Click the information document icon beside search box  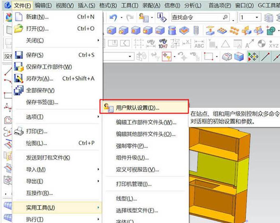pyautogui.click(x=161, y=17)
